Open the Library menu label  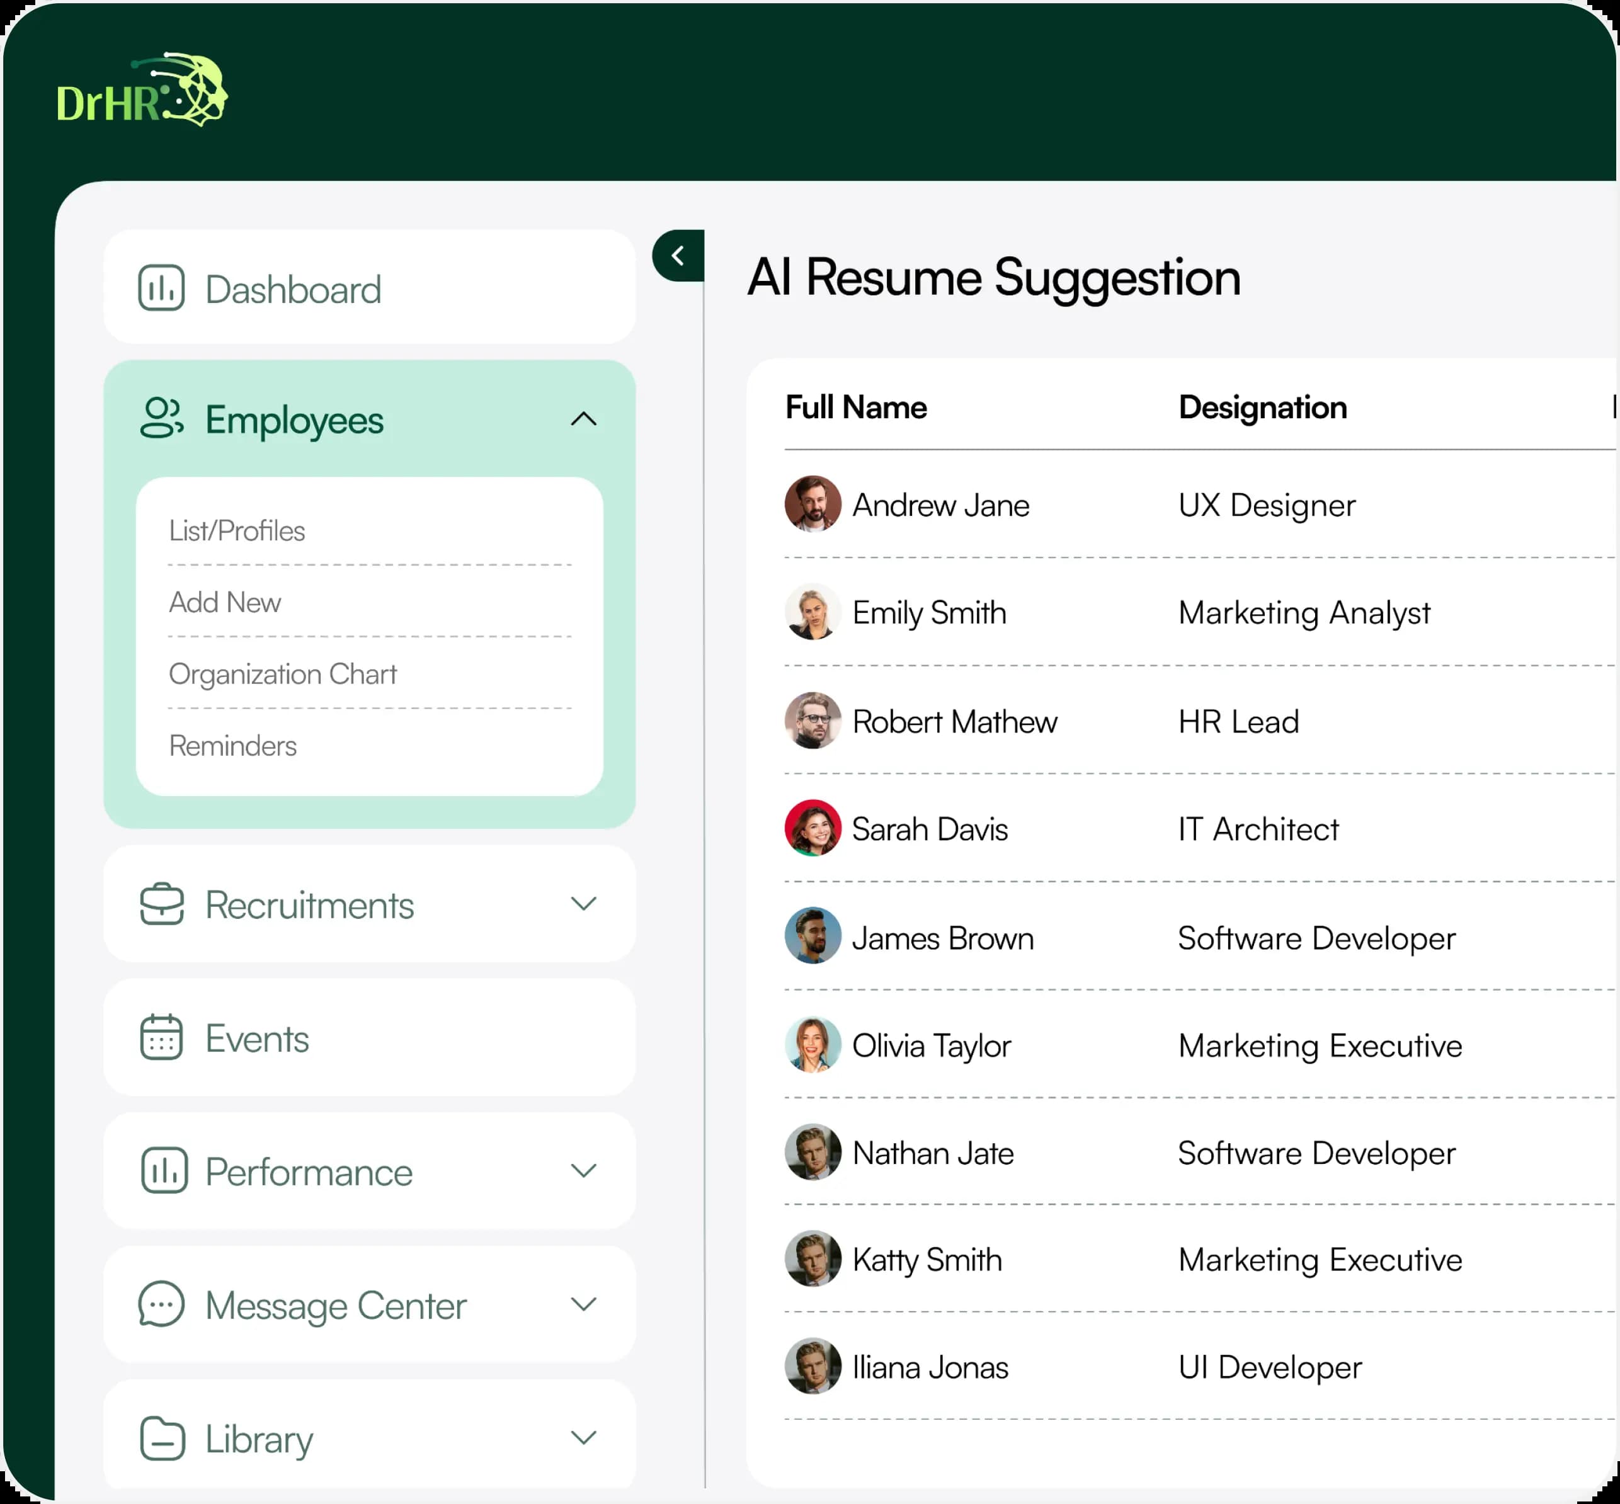(259, 1440)
